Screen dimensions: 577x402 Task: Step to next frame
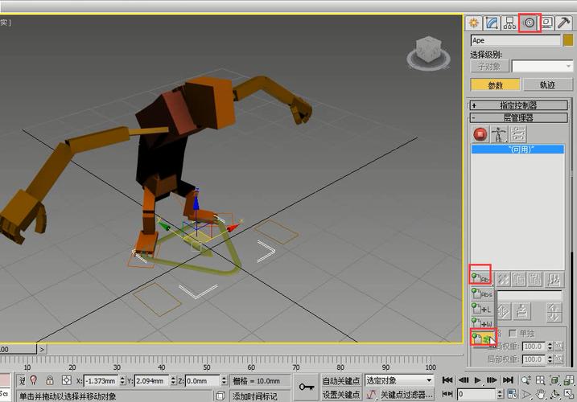(x=492, y=380)
